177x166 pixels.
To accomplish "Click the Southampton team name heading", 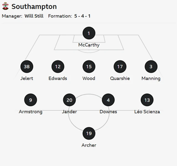I will coord(34,7).
